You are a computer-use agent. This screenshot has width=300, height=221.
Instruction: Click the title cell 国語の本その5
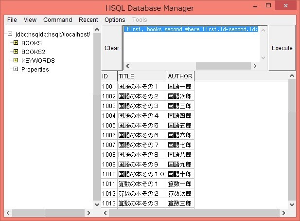142,126
